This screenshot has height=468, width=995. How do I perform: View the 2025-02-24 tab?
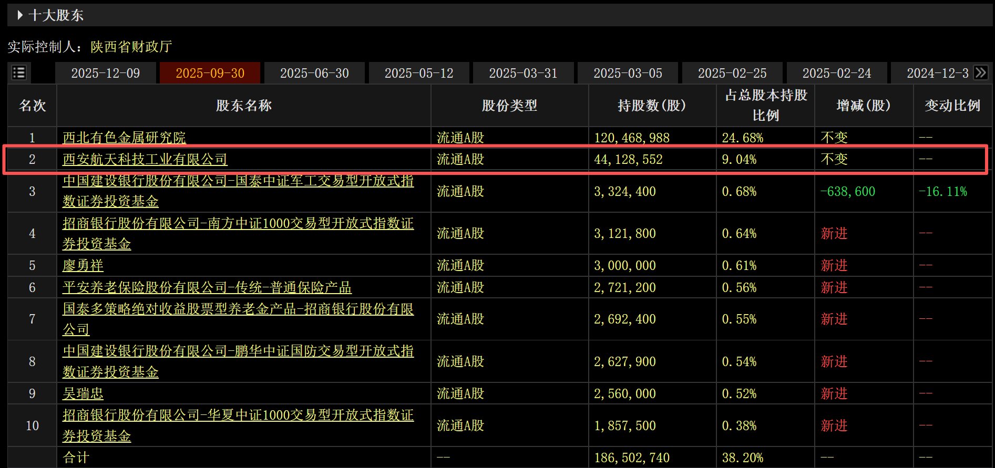(837, 73)
